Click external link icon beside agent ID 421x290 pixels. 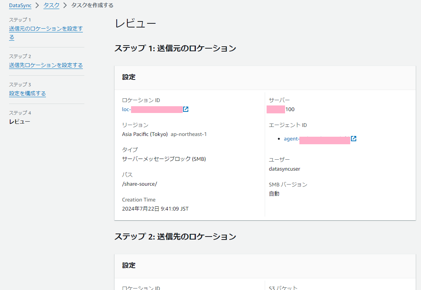(x=354, y=139)
